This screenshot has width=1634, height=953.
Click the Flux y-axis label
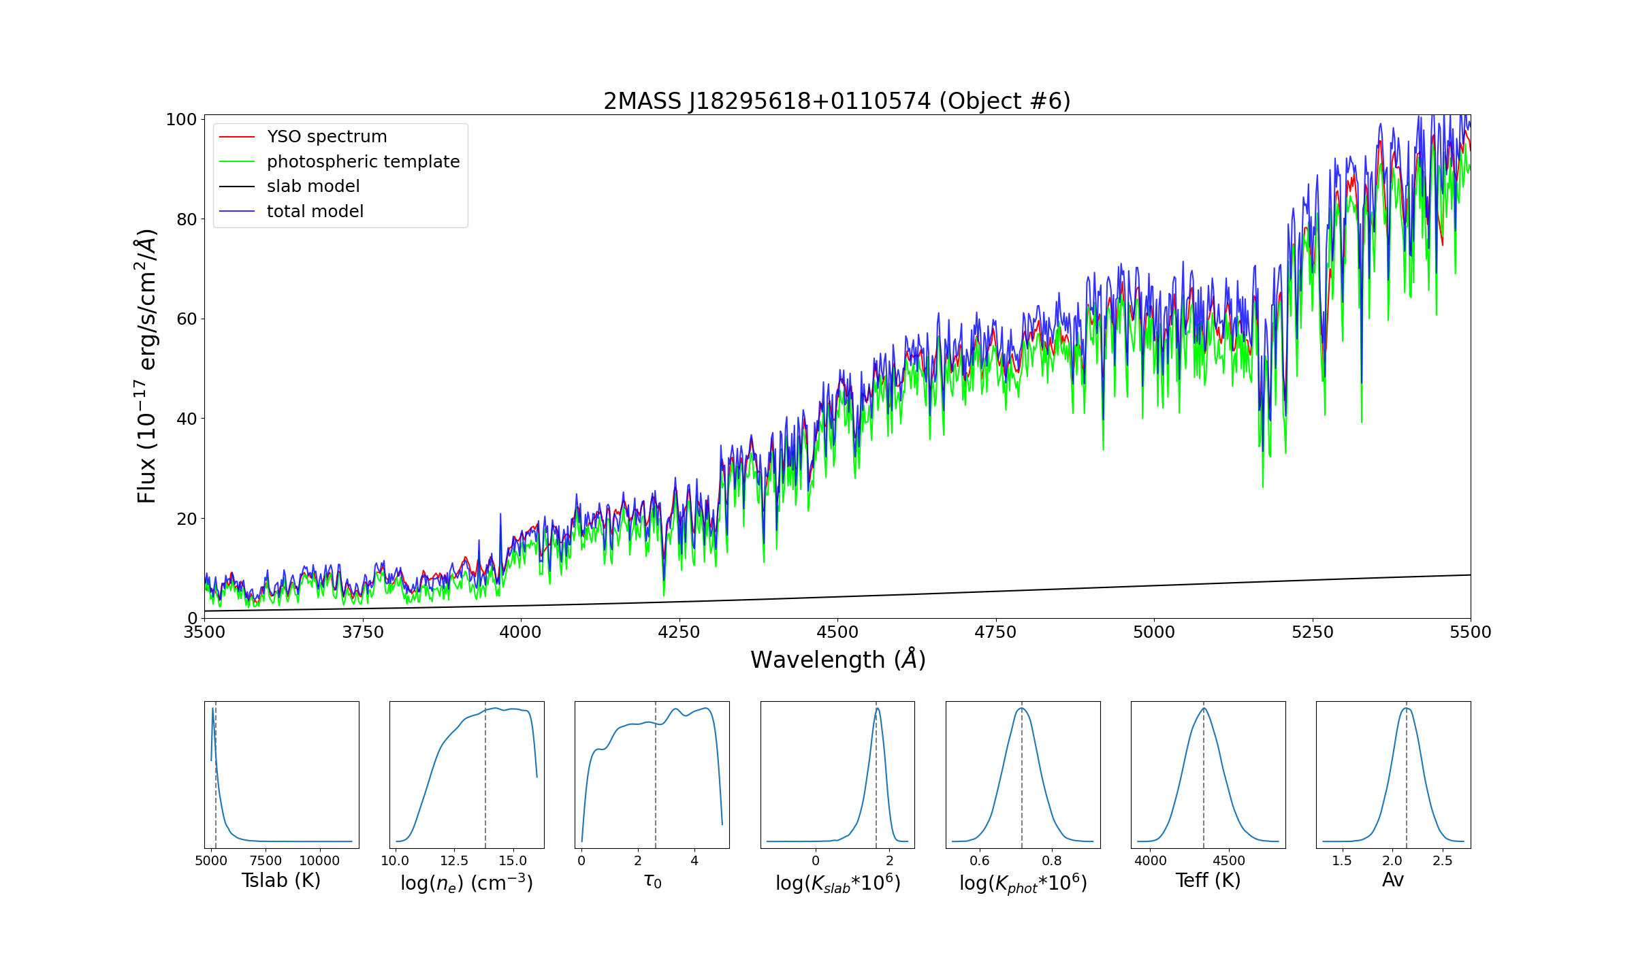[x=146, y=366]
